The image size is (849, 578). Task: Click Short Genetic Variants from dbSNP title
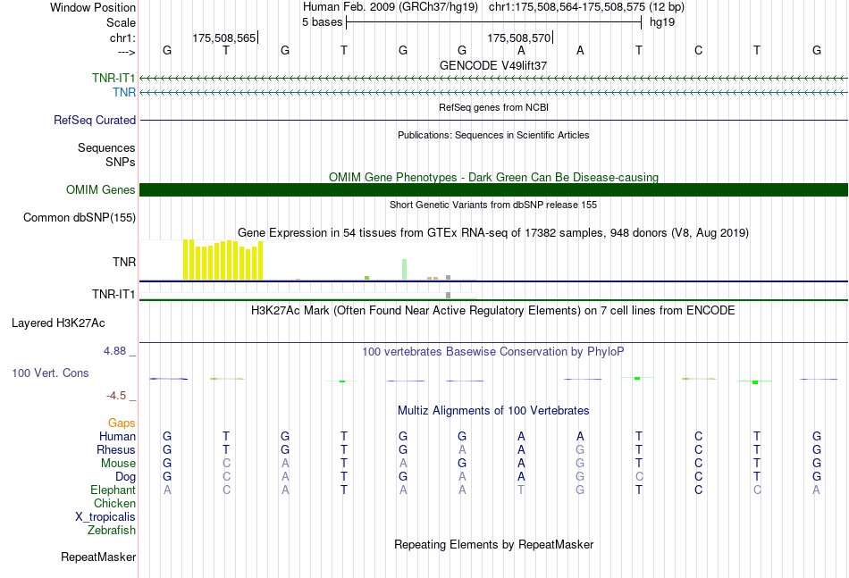pyautogui.click(x=493, y=205)
